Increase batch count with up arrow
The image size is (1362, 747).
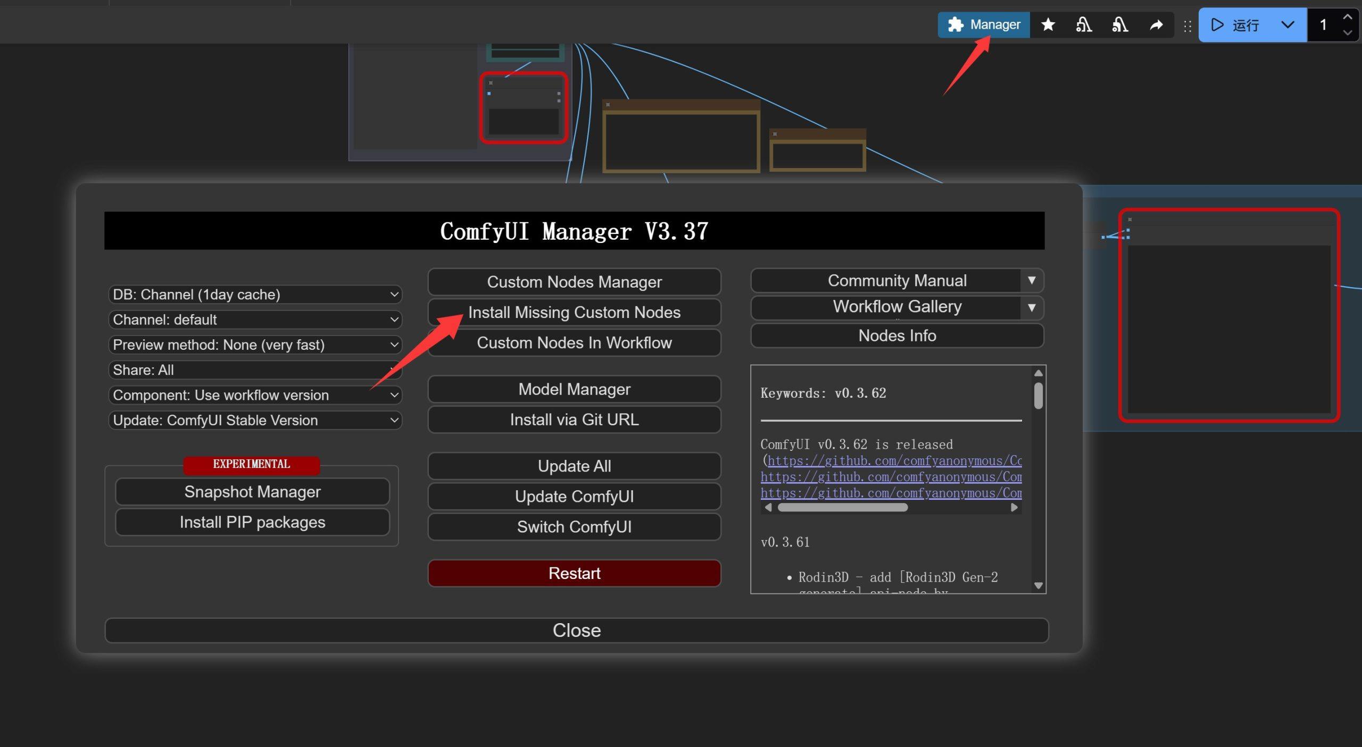pos(1347,17)
